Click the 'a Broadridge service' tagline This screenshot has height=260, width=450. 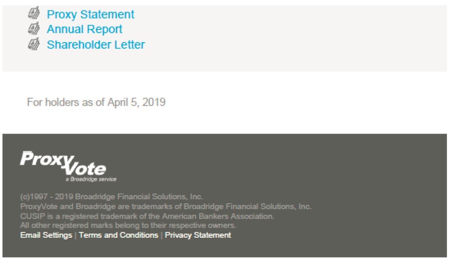click(91, 179)
